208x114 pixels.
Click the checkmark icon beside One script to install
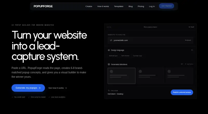pos(29,97)
